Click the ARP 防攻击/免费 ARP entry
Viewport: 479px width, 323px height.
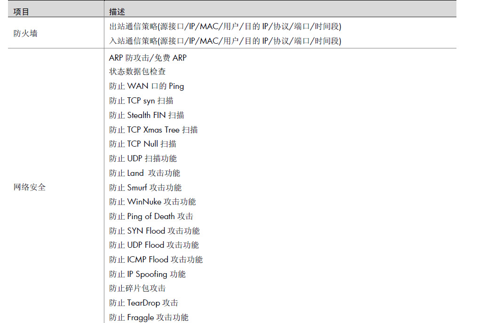point(148,58)
